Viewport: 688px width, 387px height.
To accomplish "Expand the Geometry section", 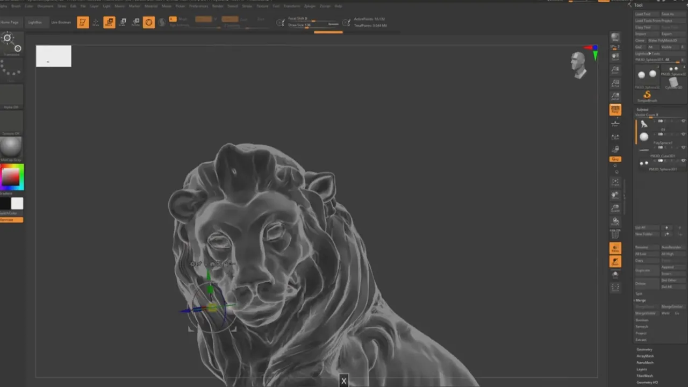I will tap(644, 349).
